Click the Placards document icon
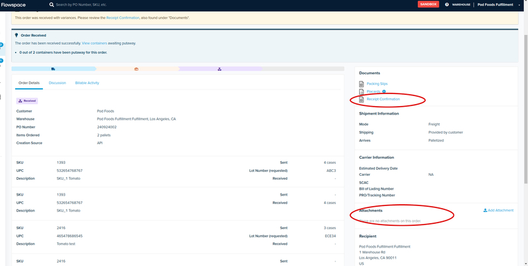The height and width of the screenshot is (266, 528). click(361, 92)
